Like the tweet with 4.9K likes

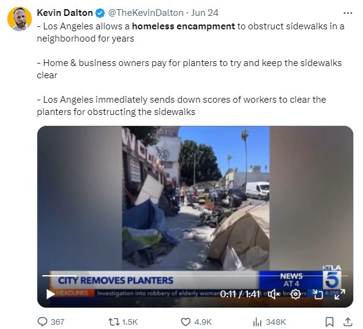pyautogui.click(x=196, y=322)
